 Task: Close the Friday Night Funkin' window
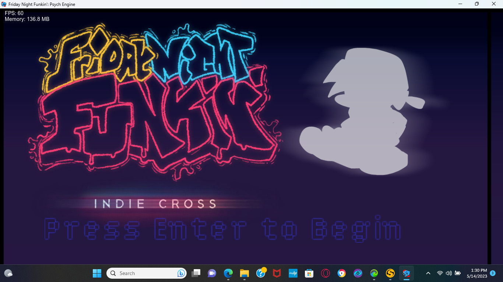(494, 4)
